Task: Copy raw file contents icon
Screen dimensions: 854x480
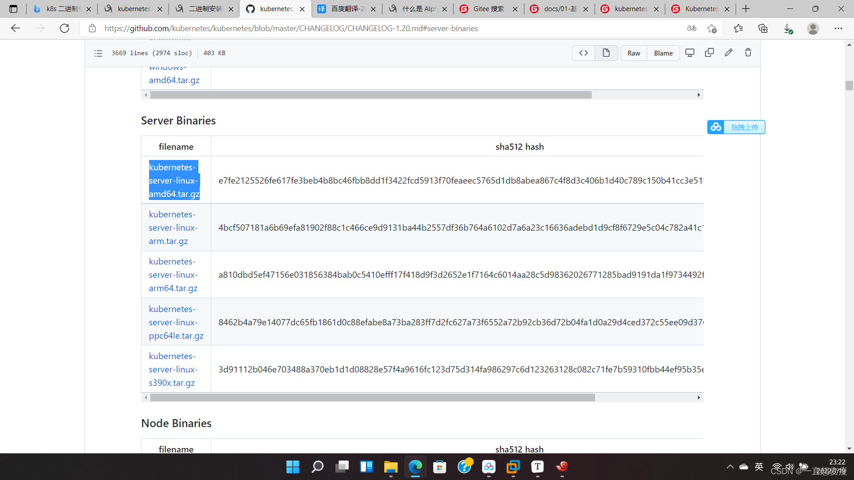Action: tap(709, 53)
